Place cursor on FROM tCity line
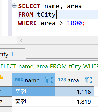98x112 pixels. click(x=58, y=15)
